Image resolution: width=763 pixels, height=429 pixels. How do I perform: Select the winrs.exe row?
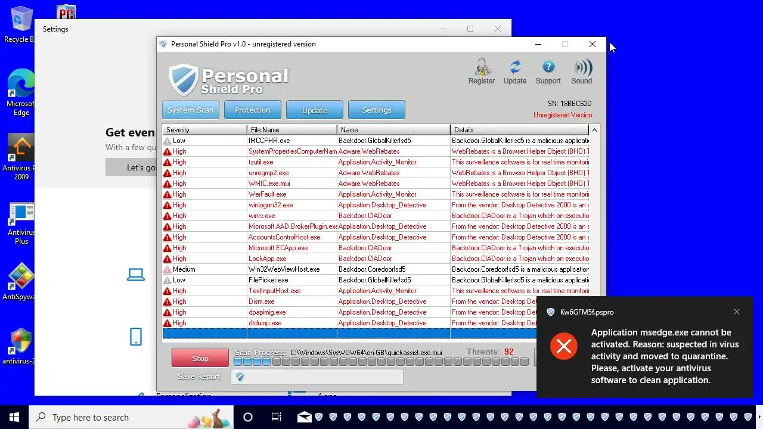(376, 216)
